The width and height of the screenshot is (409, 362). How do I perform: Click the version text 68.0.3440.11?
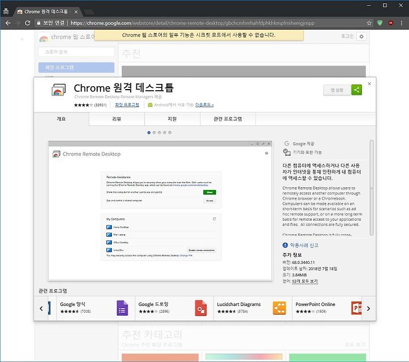tap(303, 262)
